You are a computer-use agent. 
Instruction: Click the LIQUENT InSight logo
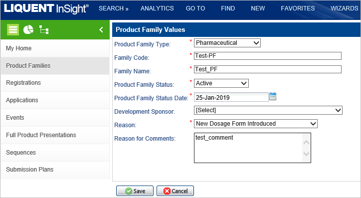coord(46,9)
